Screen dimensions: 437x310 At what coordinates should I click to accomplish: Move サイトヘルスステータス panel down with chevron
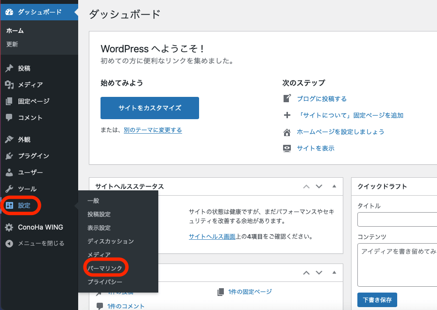319,186
